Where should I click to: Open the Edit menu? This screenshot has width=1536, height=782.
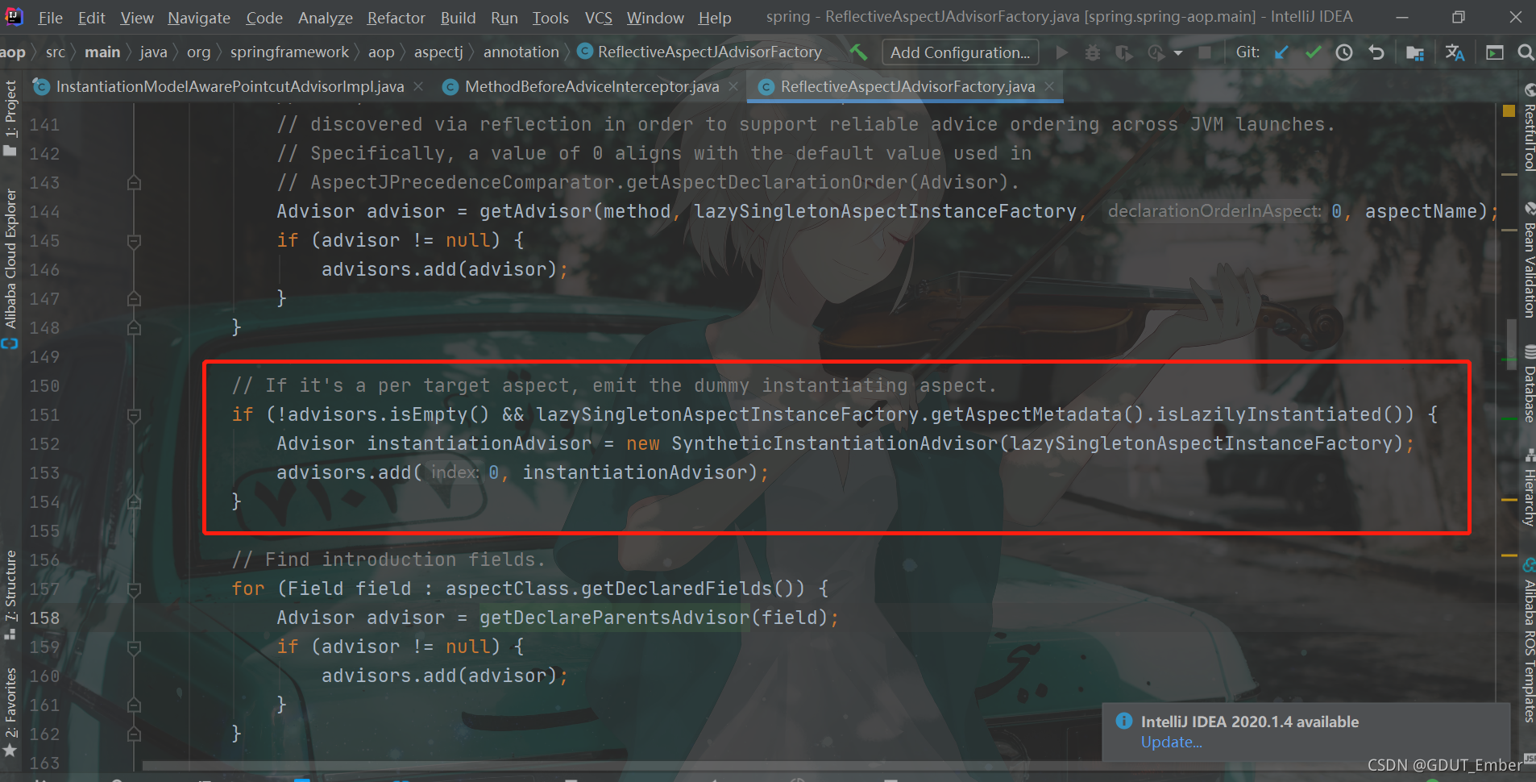tap(92, 18)
